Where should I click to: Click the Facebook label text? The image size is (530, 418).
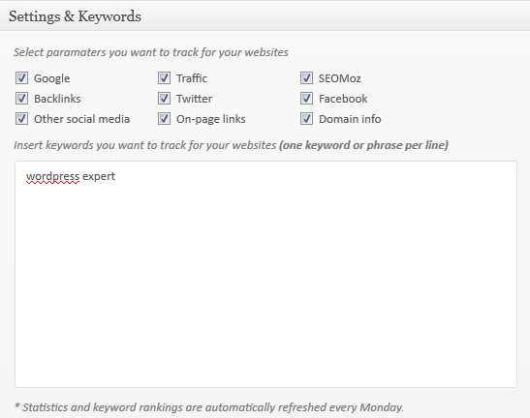point(343,99)
